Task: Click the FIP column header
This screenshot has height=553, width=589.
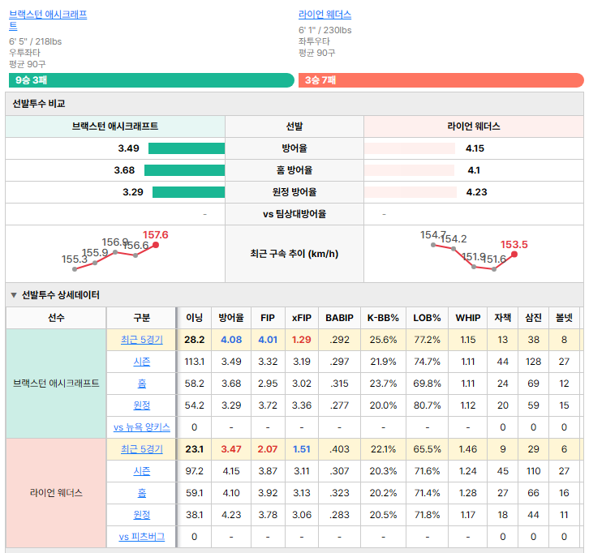Action: point(268,318)
